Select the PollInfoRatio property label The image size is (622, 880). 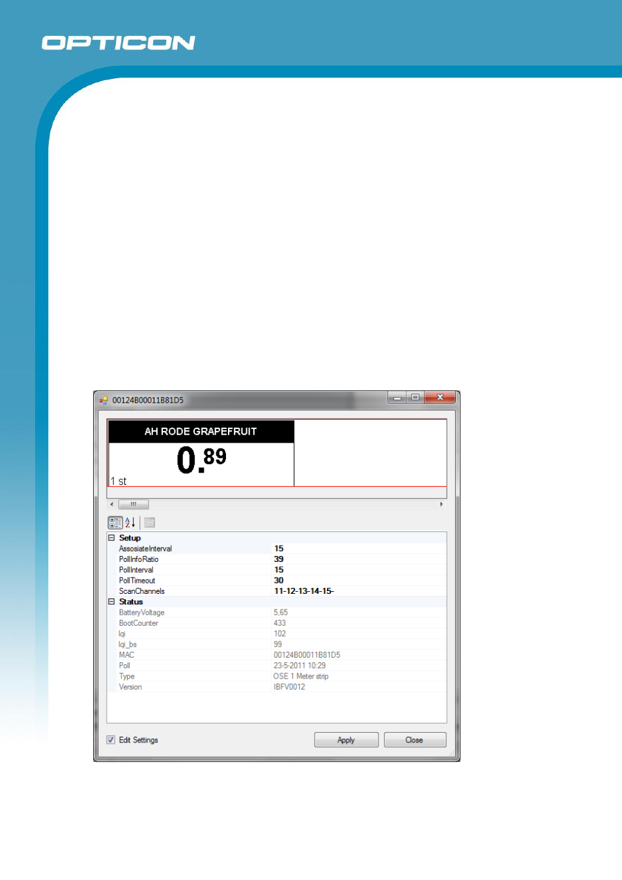pyautogui.click(x=139, y=559)
